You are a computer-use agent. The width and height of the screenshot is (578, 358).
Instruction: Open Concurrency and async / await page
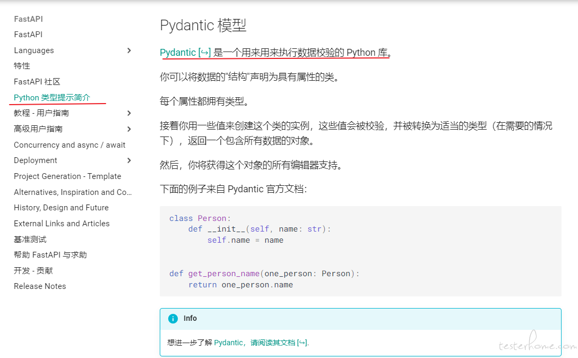pyautogui.click(x=70, y=144)
